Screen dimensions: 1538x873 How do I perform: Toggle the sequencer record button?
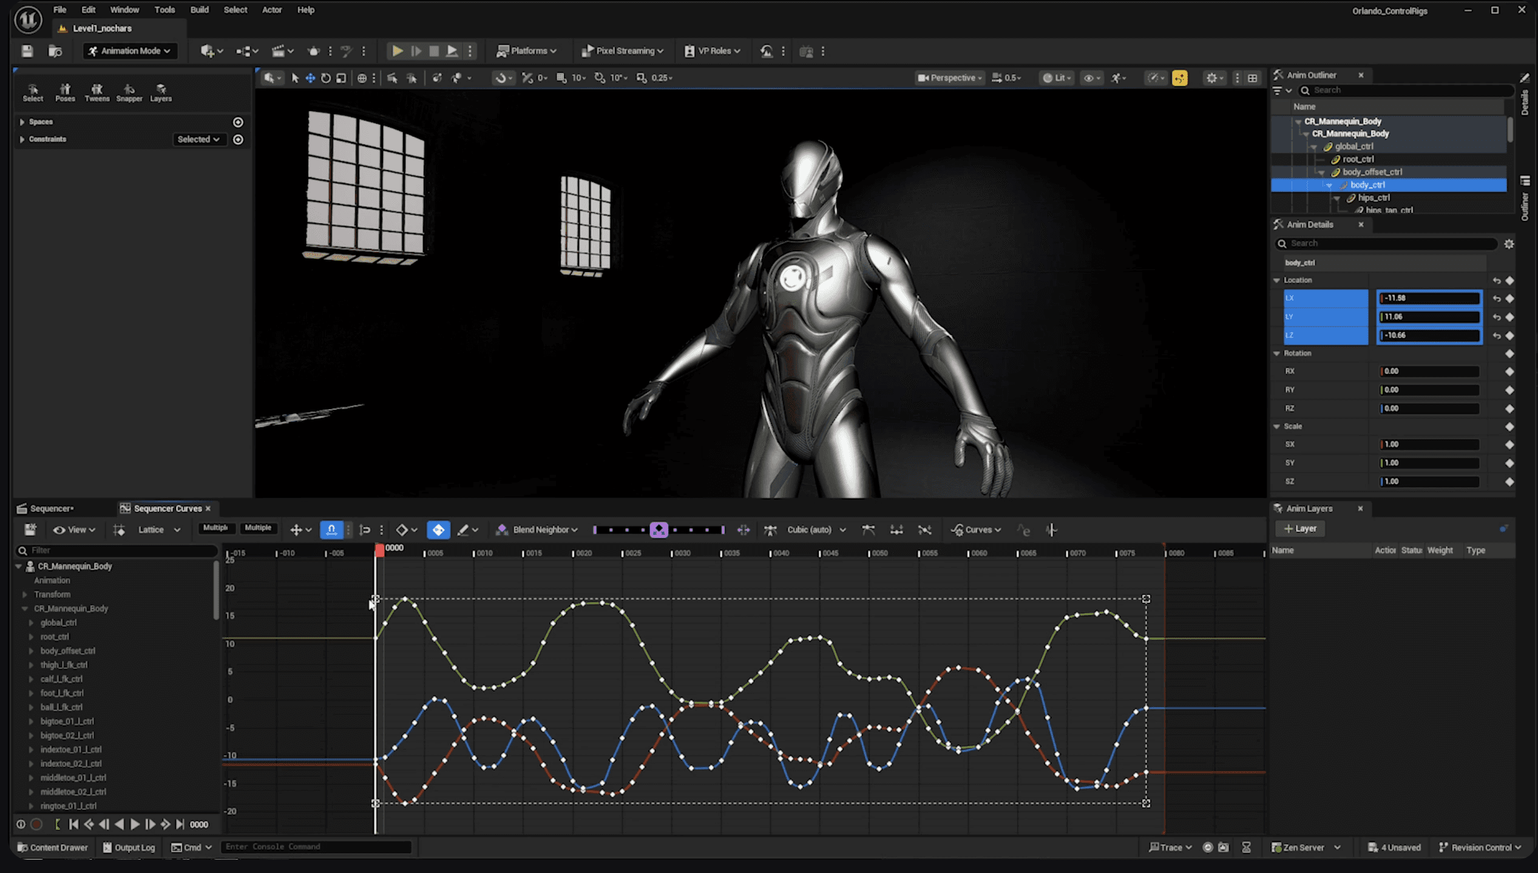pos(36,824)
